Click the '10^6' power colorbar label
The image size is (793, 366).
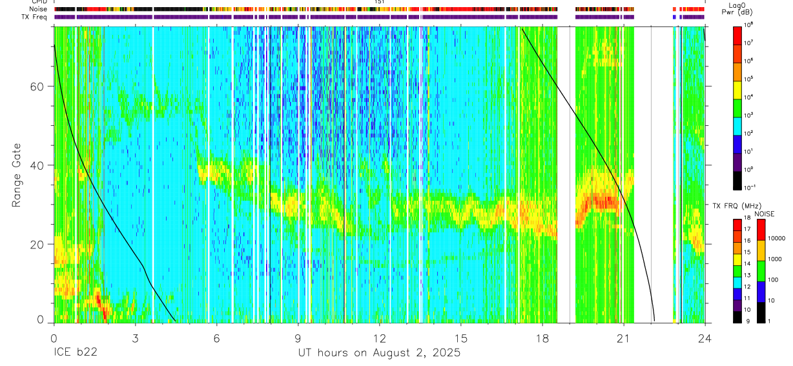point(749,61)
